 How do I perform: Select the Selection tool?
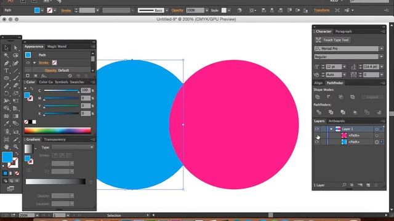pos(6,48)
